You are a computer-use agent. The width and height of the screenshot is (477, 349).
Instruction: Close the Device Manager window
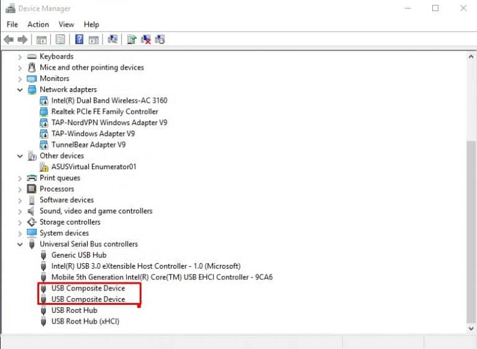[463, 8]
